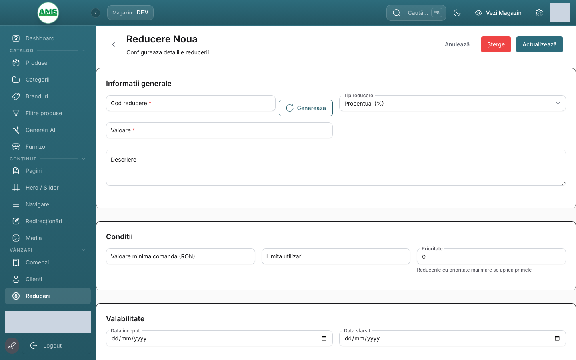Click the Hero / Slider grid icon
The image size is (576, 360).
point(16,188)
